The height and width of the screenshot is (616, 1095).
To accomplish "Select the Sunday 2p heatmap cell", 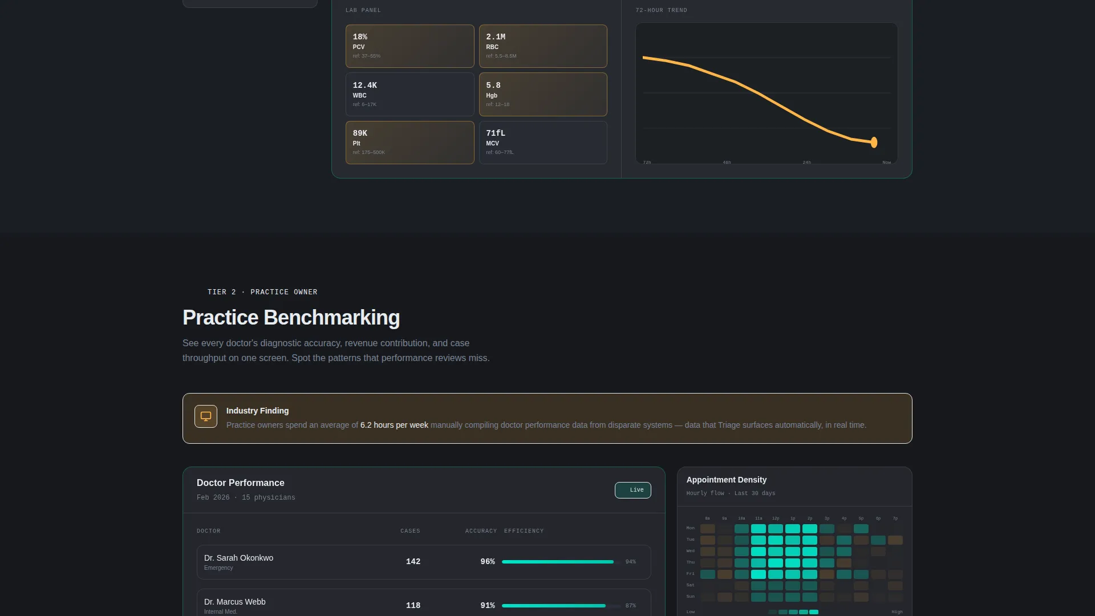I will (x=810, y=597).
